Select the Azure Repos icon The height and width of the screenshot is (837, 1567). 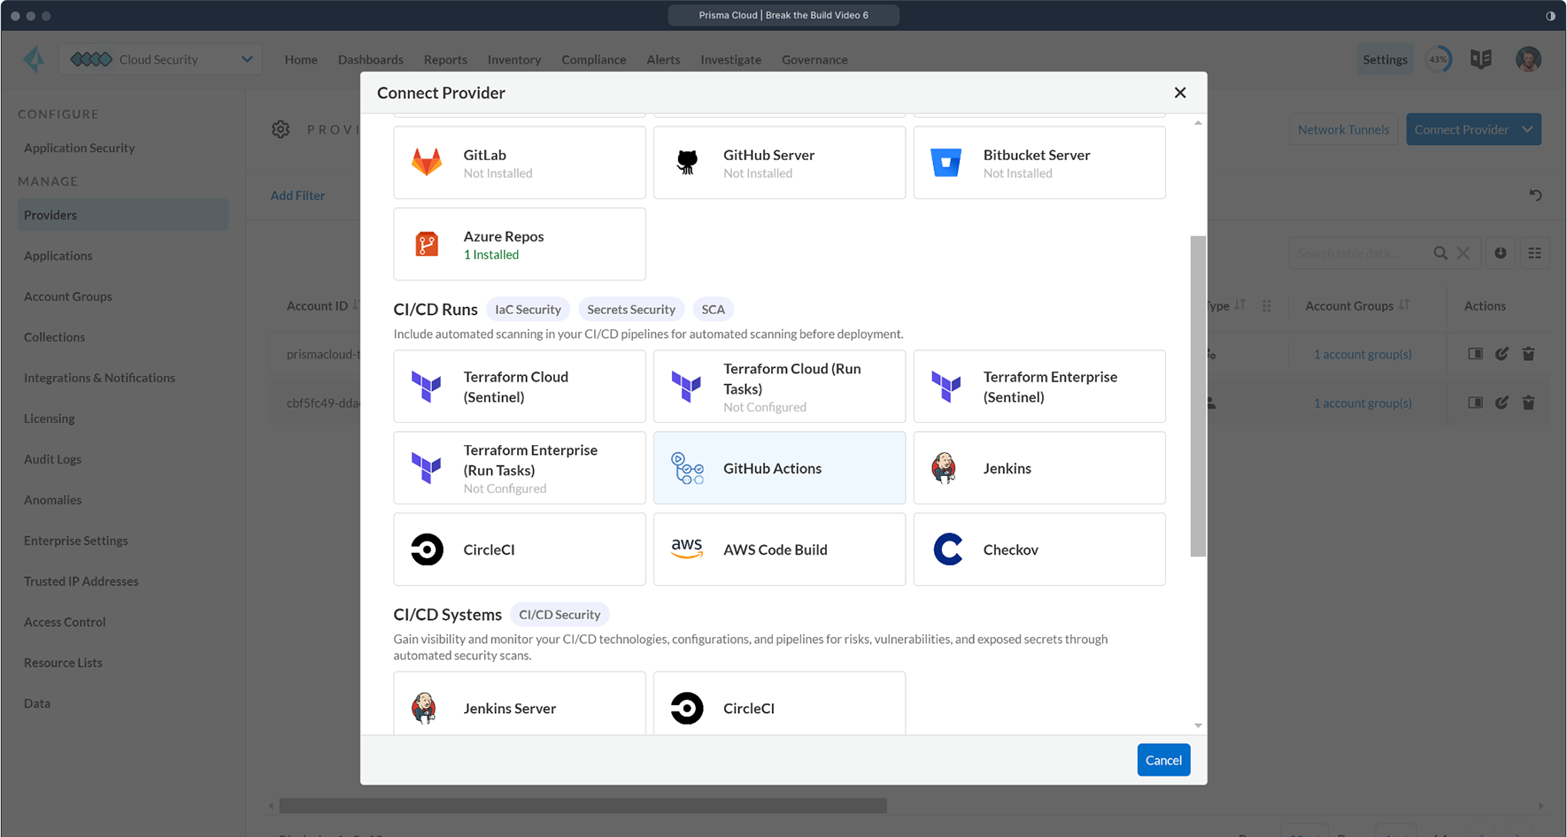(428, 243)
